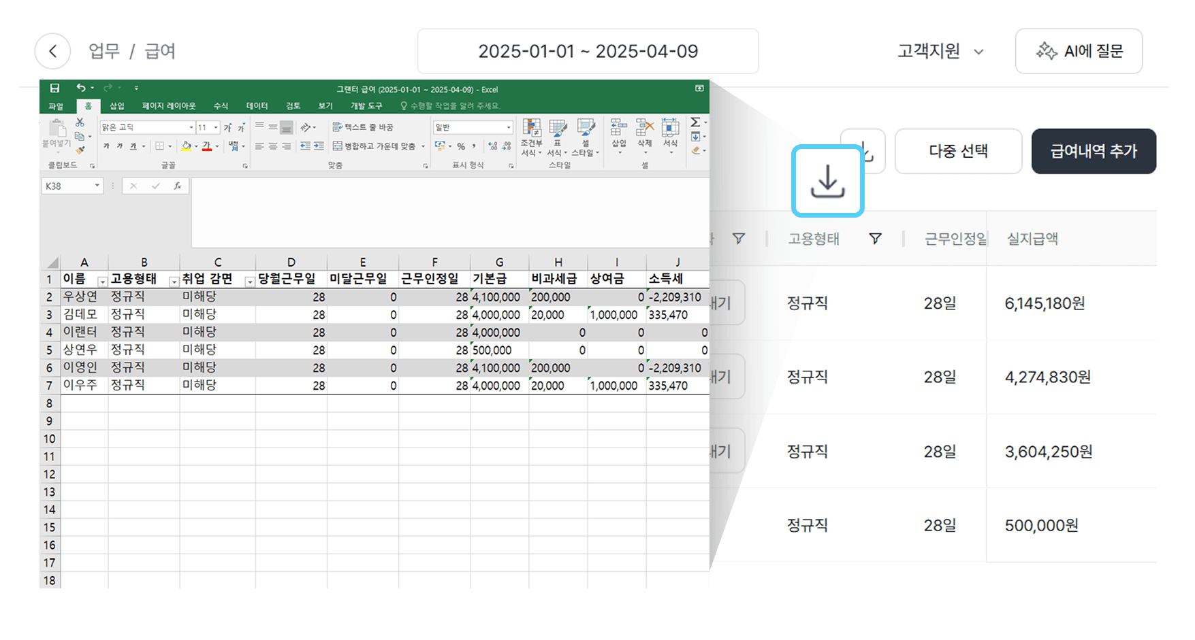1195x640 pixels.
Task: Center text horizontally in the alignment group
Action: tap(273, 146)
